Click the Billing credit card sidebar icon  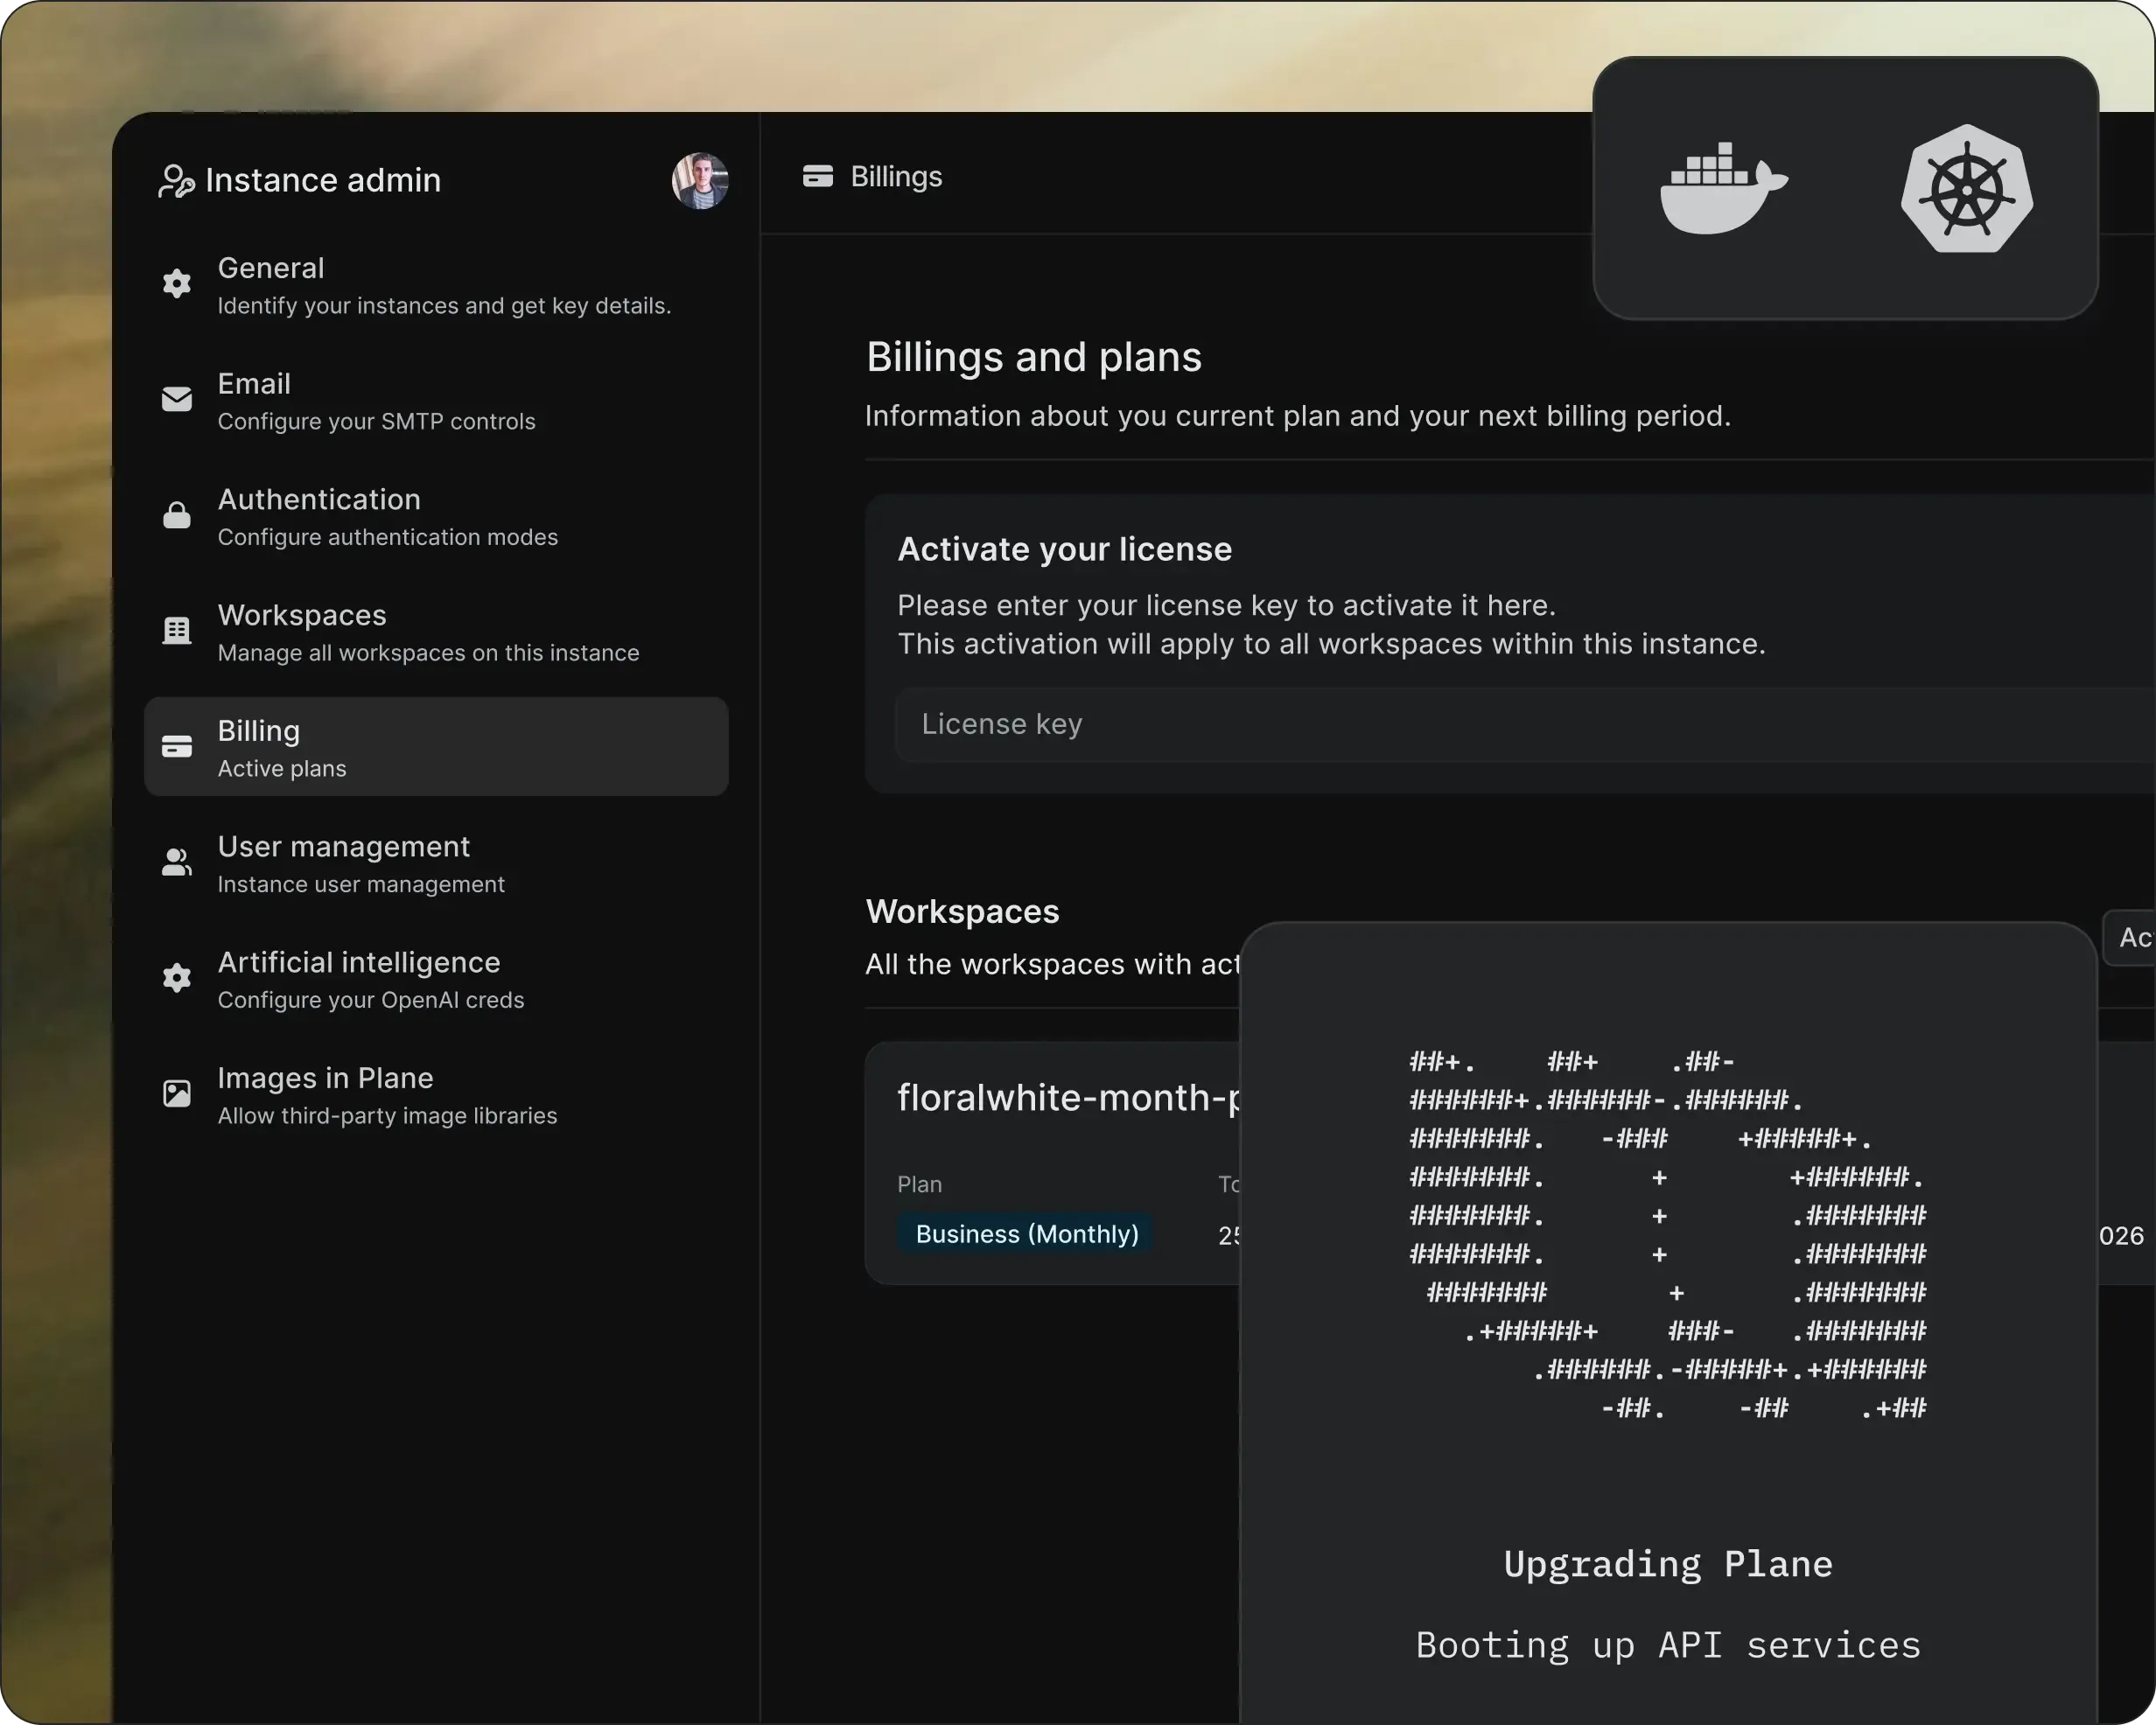[177, 747]
